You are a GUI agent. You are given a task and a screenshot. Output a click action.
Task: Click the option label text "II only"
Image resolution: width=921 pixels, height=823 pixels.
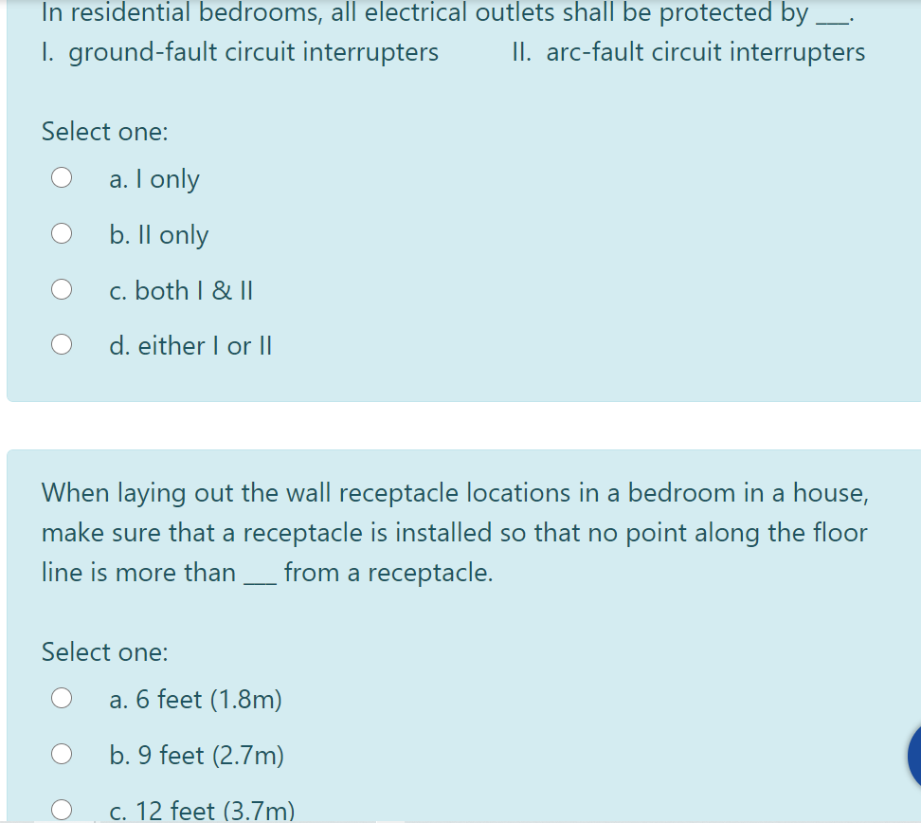[158, 234]
